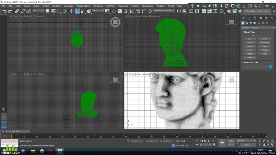This screenshot has height=155, width=276.
Task: Open Schematic View icon
Action: pyautogui.click(x=215, y=11)
